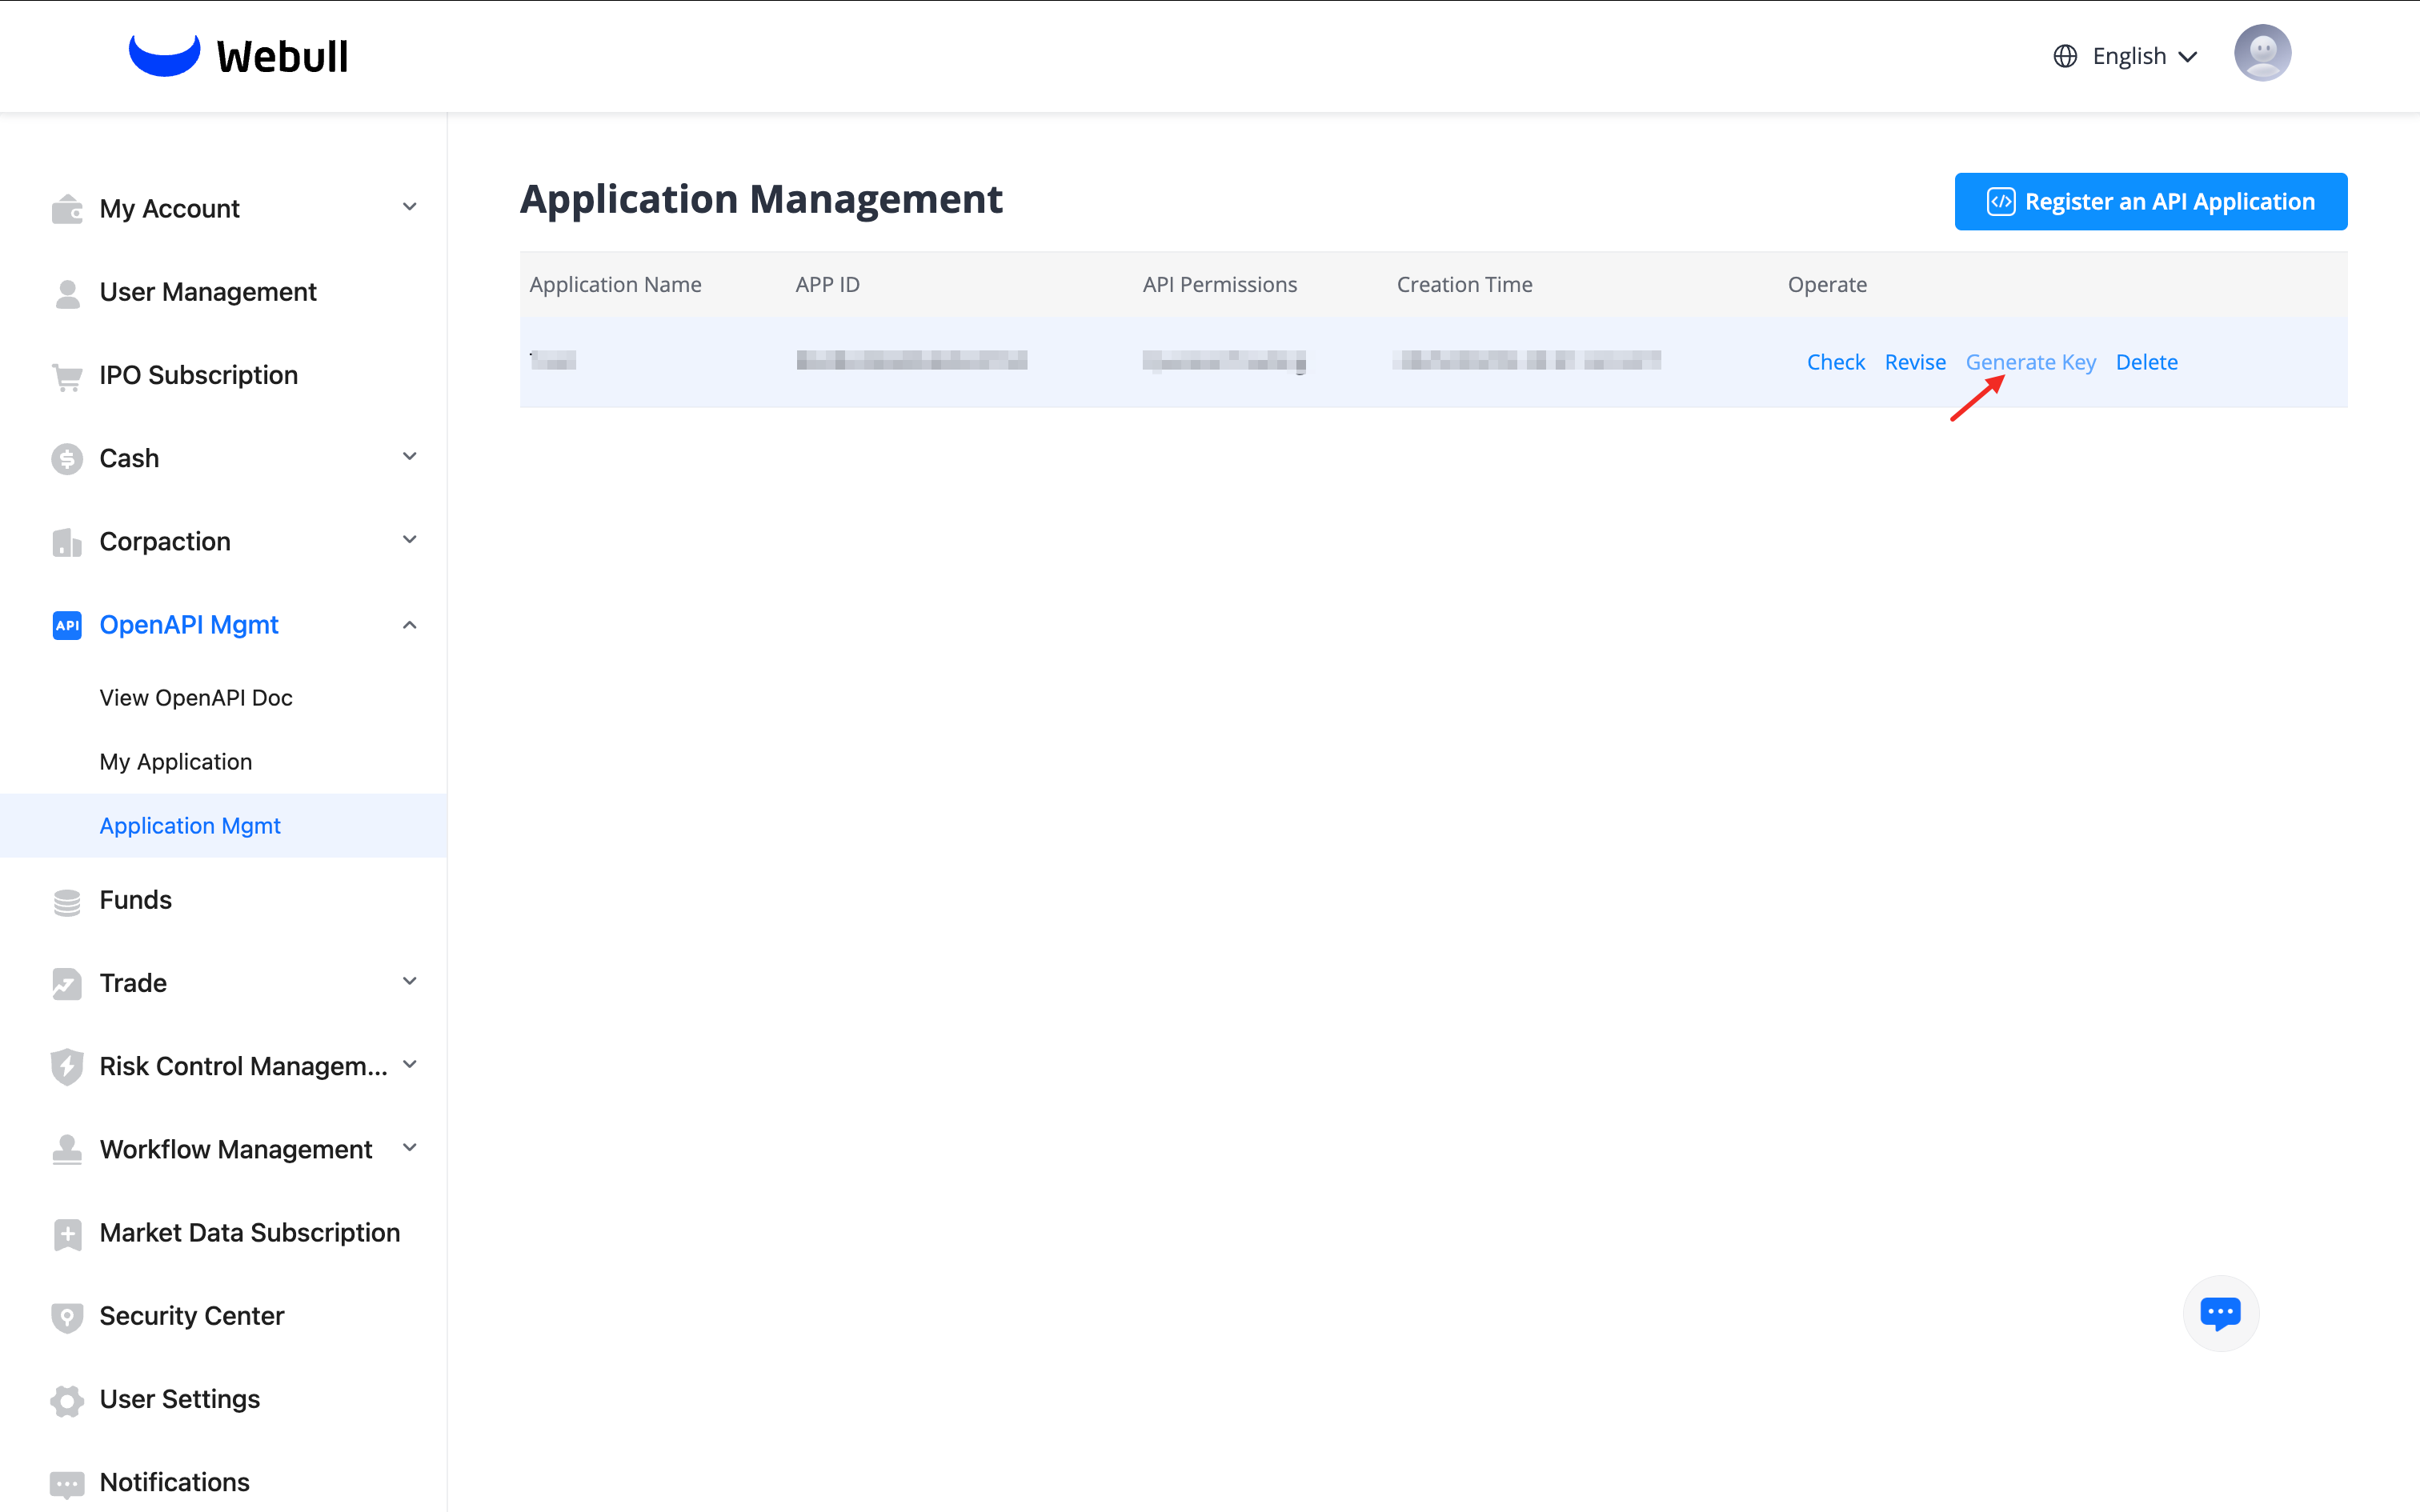This screenshot has height=1512, width=2420.
Task: Open the user profile avatar
Action: pos(2262,54)
